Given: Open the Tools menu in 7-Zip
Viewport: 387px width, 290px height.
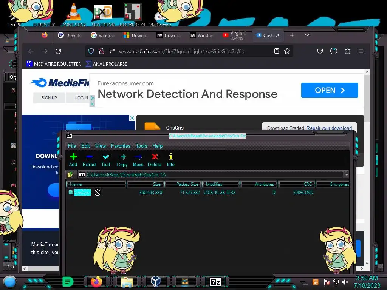Looking at the screenshot, I should (141, 146).
